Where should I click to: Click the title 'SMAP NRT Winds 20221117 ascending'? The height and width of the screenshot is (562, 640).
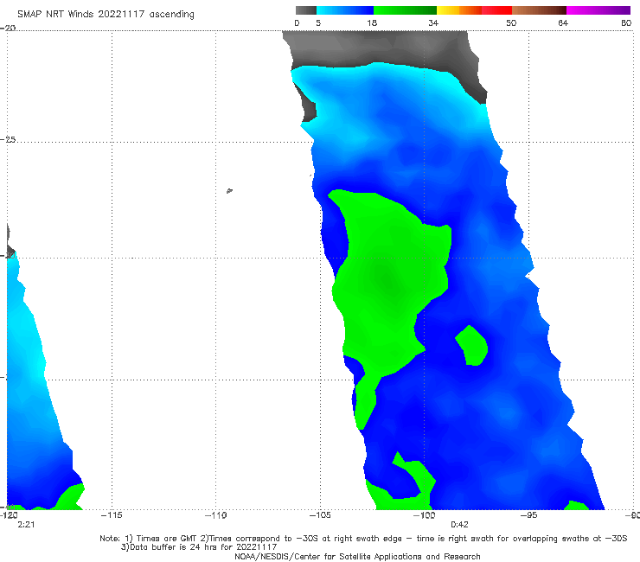[x=106, y=15]
